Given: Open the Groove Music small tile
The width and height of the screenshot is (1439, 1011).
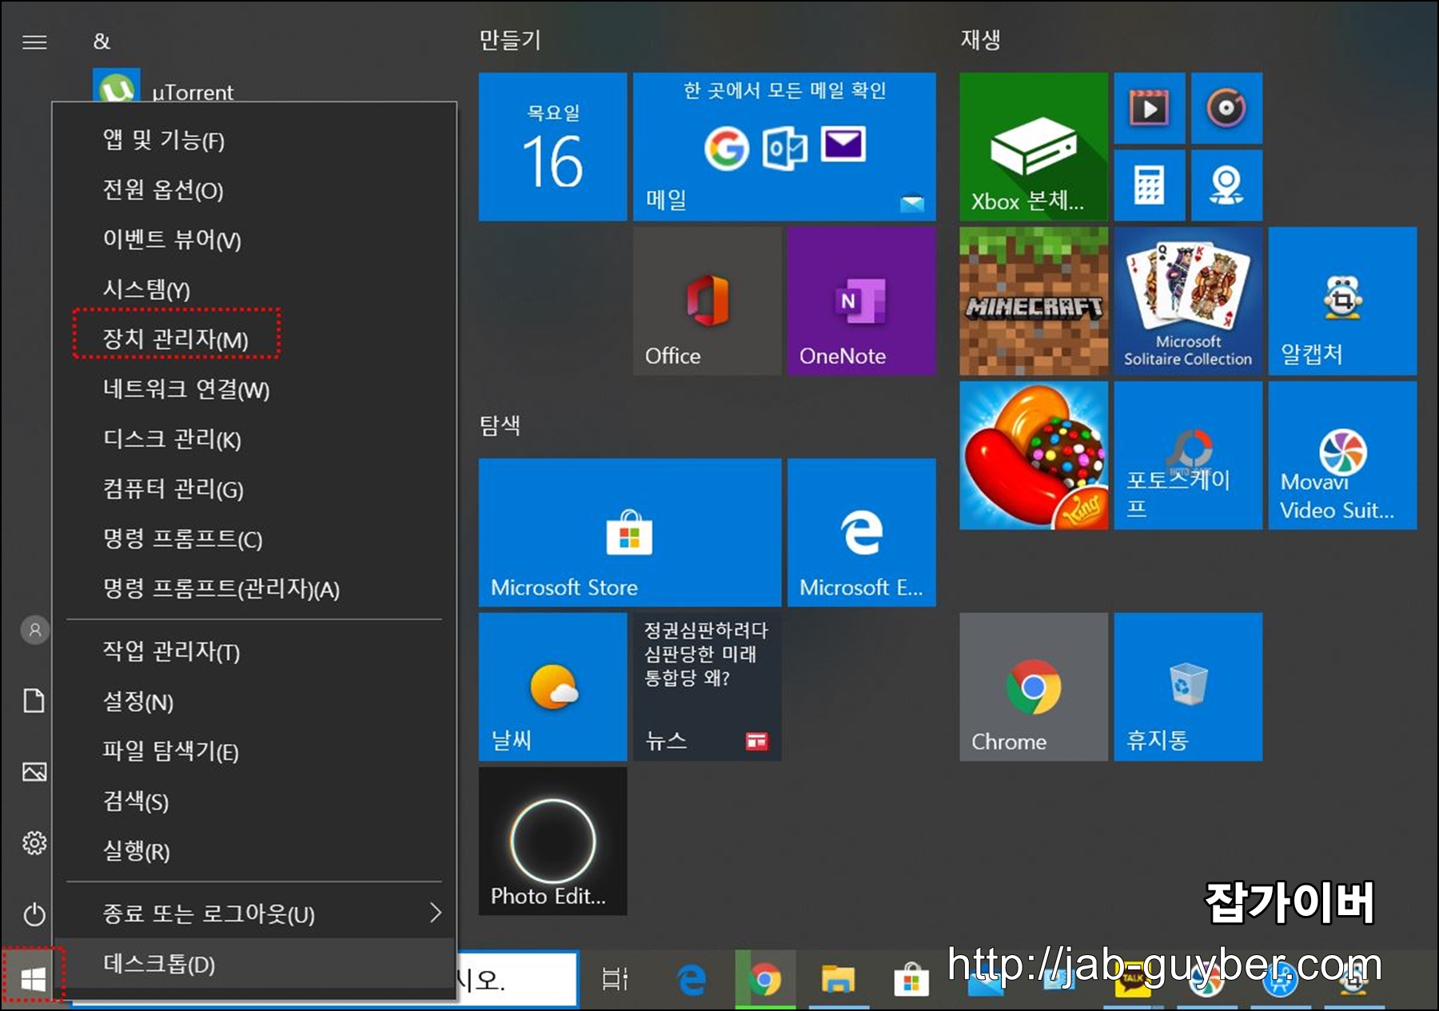Looking at the screenshot, I should tap(1226, 108).
